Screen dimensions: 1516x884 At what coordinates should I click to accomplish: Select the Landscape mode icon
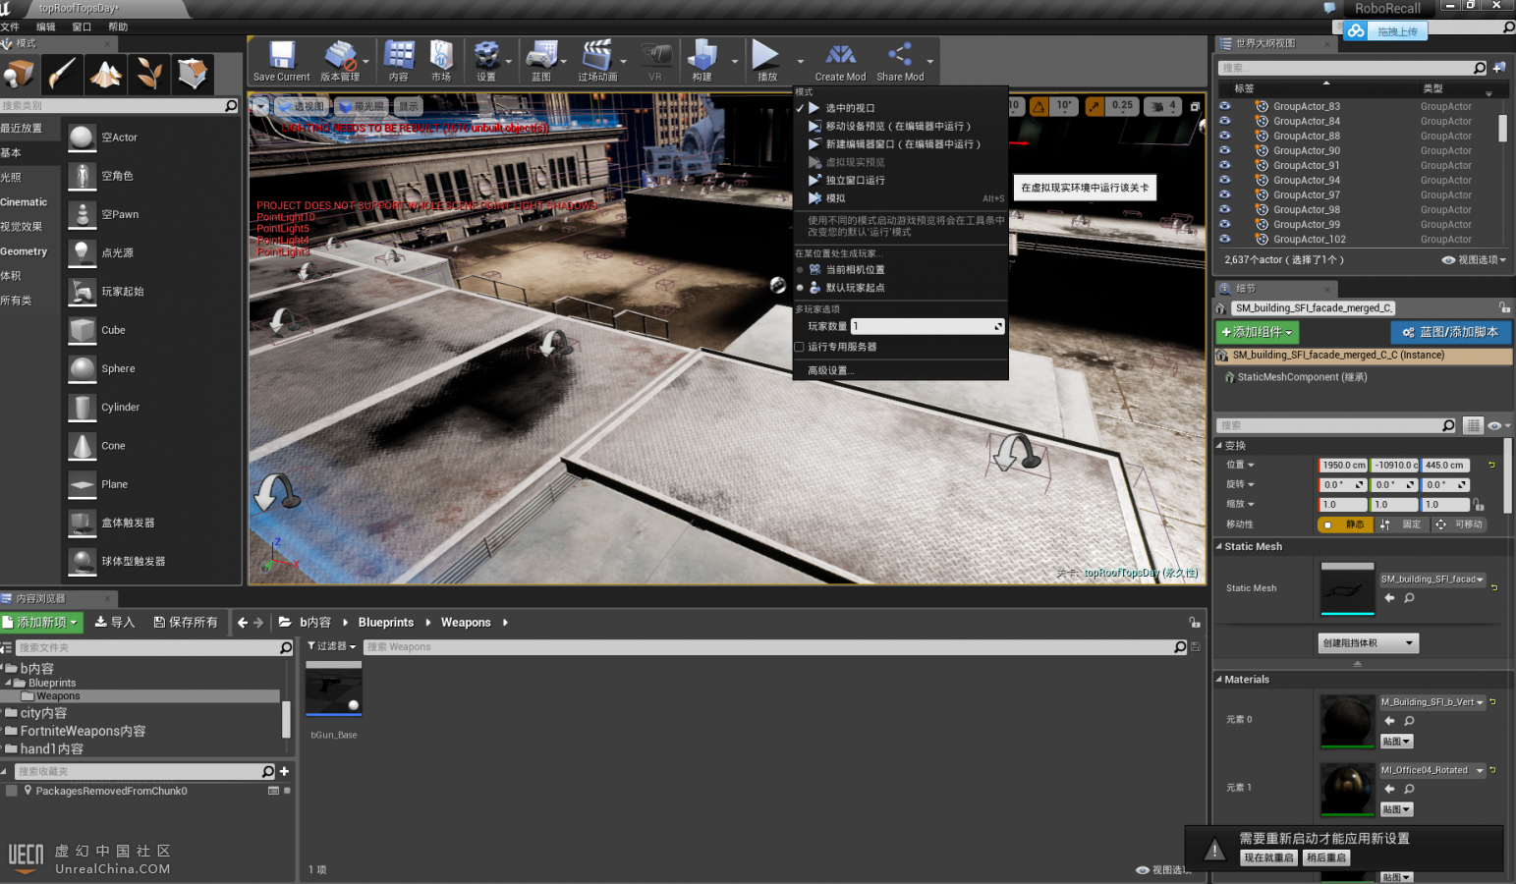tap(105, 73)
